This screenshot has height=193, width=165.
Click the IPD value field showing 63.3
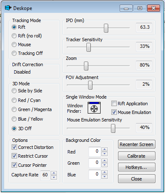coord(144,27)
